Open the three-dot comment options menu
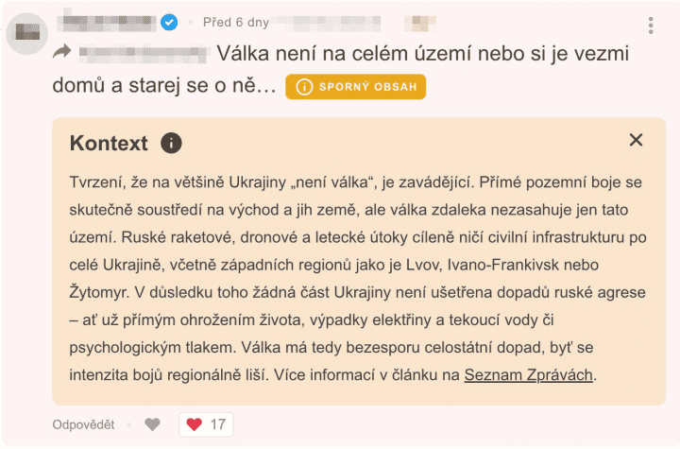This screenshot has height=449, width=680. tap(651, 26)
